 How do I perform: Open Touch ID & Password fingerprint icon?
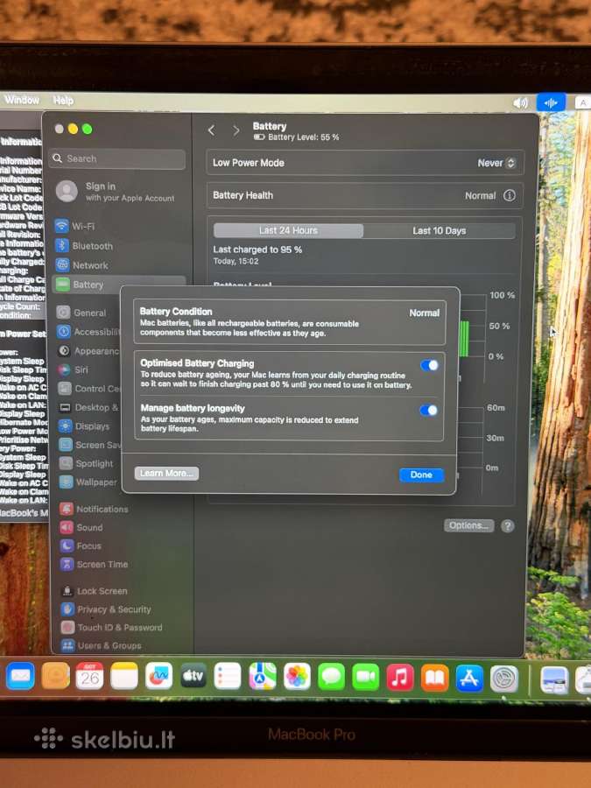tap(67, 627)
